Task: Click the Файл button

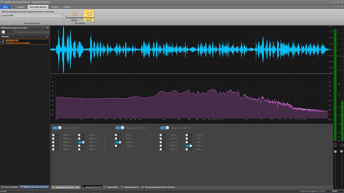Action: [5, 6]
